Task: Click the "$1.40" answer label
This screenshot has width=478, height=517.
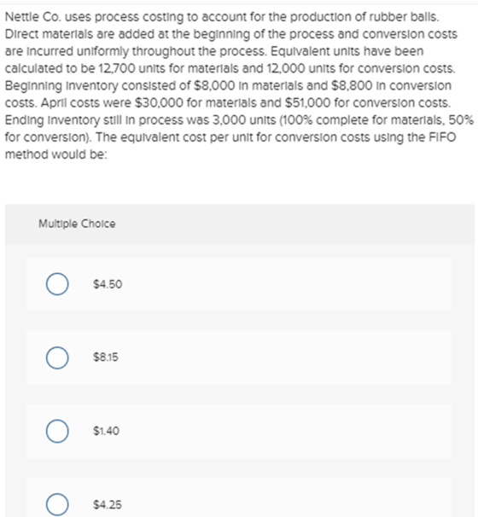Action: (106, 431)
